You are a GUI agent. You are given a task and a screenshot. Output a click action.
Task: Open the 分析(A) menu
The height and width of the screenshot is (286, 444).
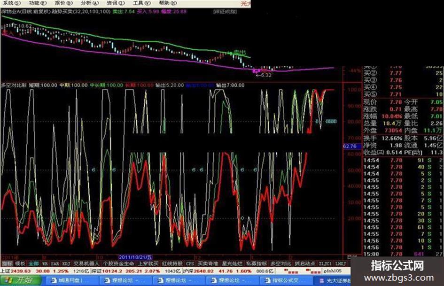pos(90,3)
